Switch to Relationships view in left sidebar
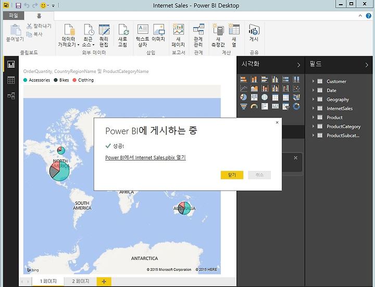 point(11,96)
